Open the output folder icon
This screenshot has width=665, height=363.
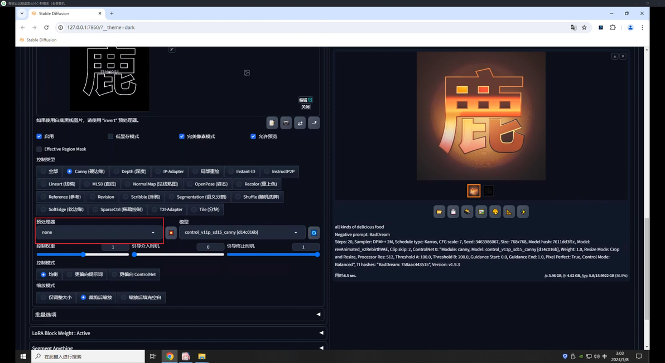click(440, 212)
